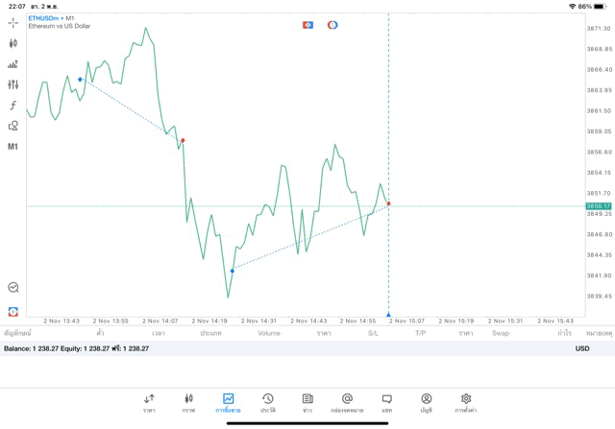The width and height of the screenshot is (615, 429).
Task: Switch to the quotes tab (ราคา)
Action: 149,402
